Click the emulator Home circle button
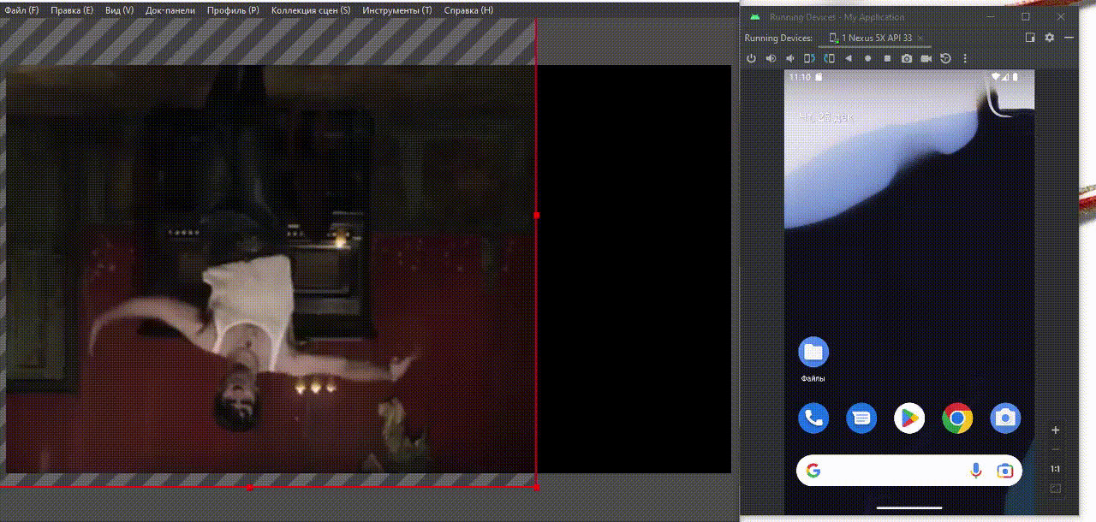 (867, 58)
